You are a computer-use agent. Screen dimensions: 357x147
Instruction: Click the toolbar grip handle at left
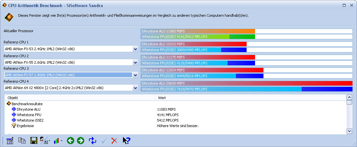pyautogui.click(x=3, y=141)
